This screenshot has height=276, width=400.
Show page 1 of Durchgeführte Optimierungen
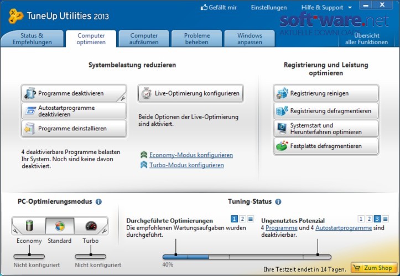tap(234, 219)
